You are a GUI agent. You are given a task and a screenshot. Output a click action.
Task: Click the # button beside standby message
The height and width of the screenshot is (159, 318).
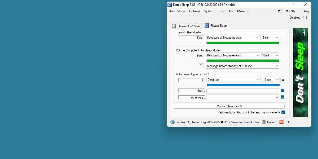pos(201,66)
